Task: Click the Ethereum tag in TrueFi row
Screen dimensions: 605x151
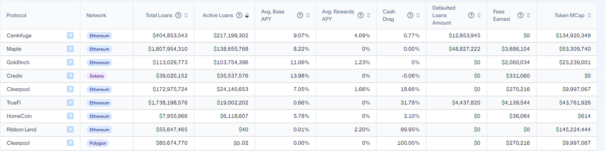Action: coord(99,103)
